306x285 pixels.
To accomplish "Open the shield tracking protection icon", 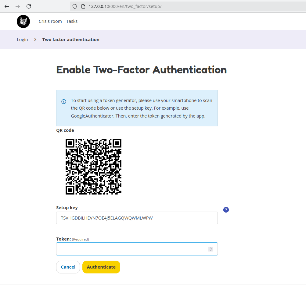I will pos(75,6).
